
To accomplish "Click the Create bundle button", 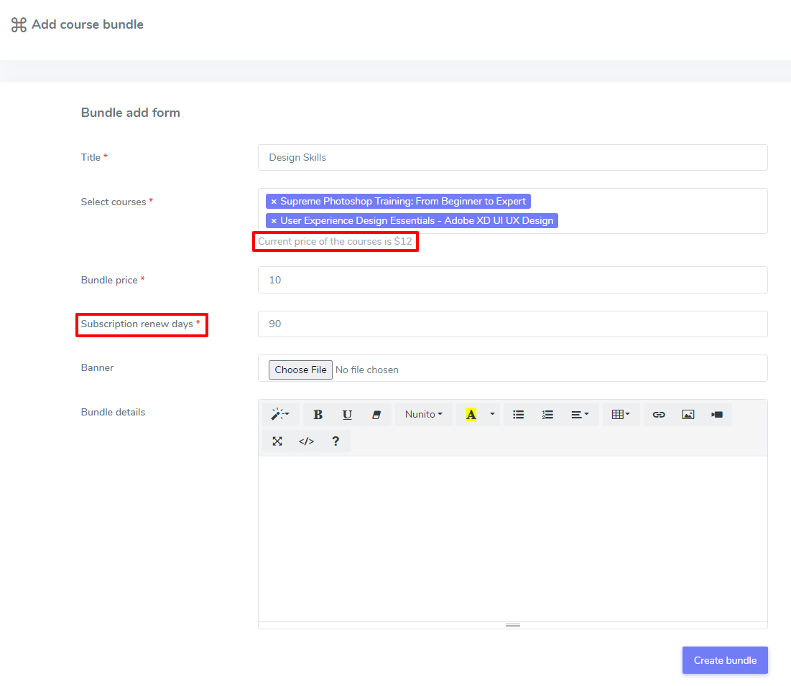I will (724, 660).
